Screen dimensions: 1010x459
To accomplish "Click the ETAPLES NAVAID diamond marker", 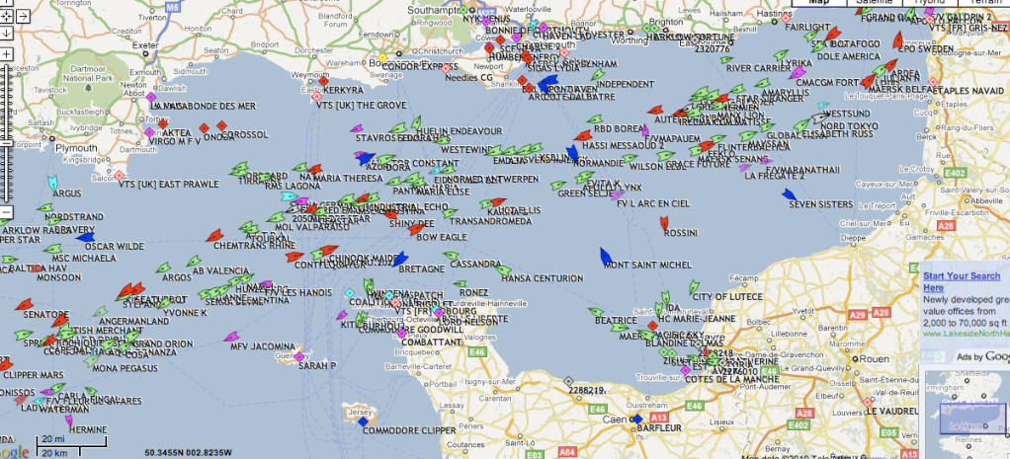I will (x=933, y=82).
